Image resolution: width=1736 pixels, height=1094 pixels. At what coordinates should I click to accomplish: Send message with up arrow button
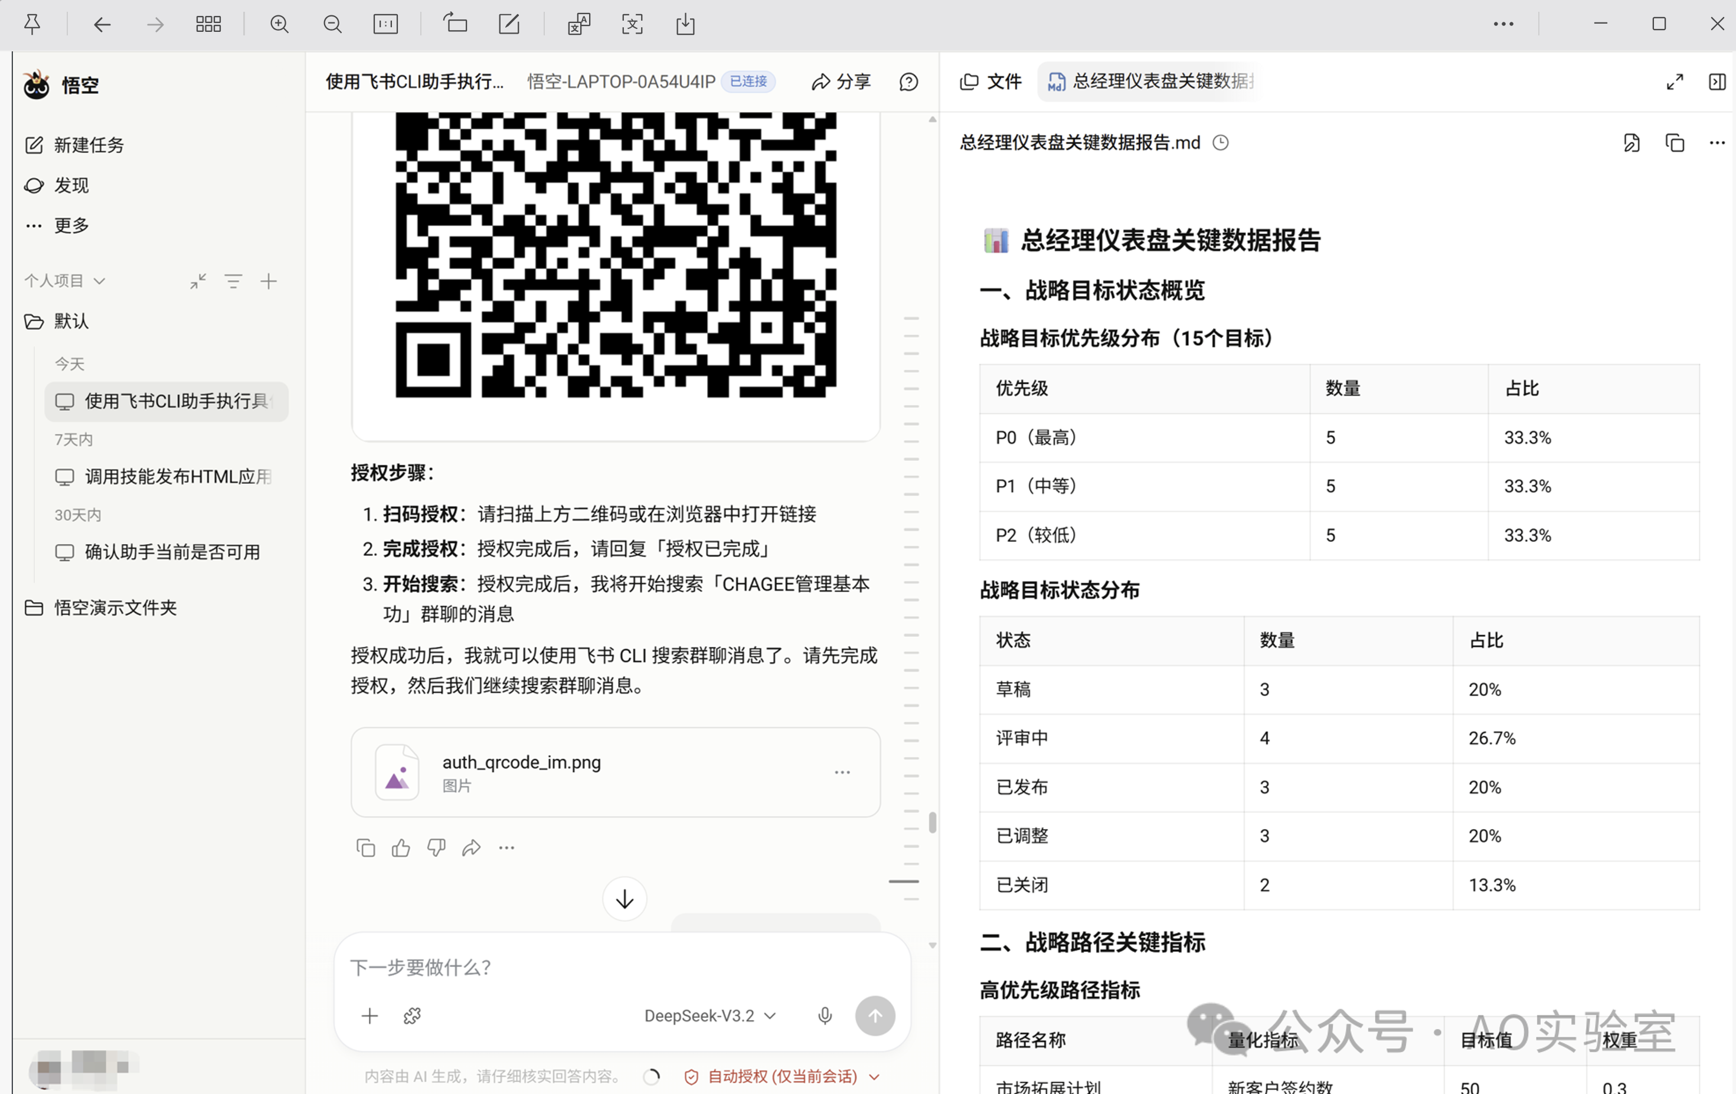pyautogui.click(x=875, y=1016)
